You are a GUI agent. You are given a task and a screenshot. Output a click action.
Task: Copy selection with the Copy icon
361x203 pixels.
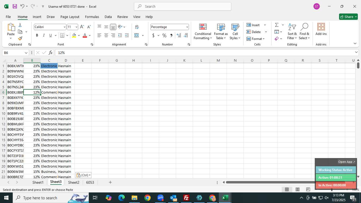20,32
